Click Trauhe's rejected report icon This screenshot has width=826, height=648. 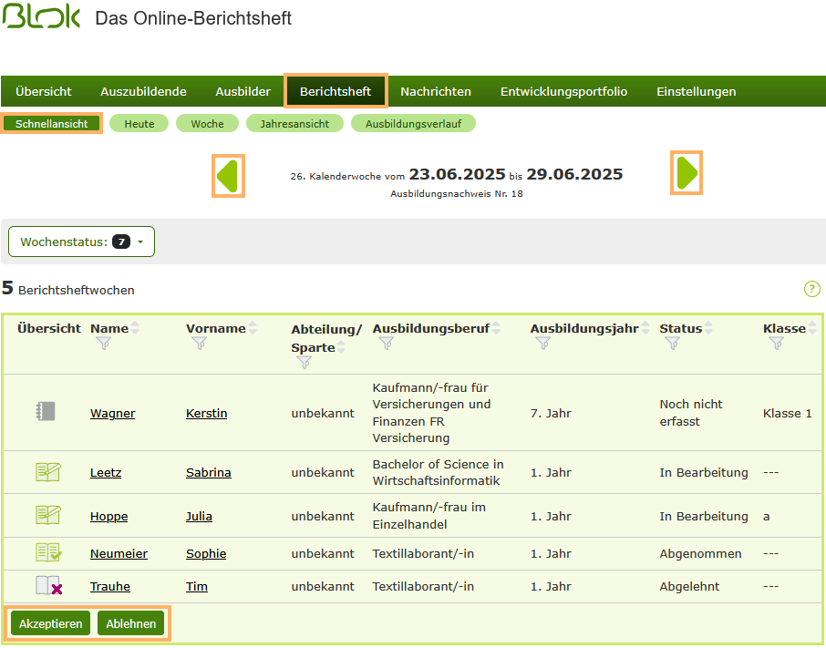(x=46, y=586)
